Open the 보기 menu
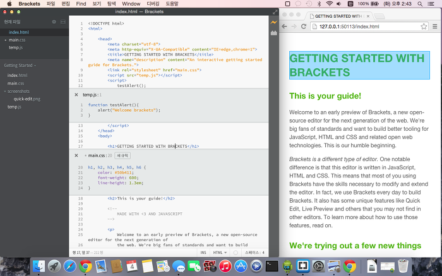The image size is (442, 276). [x=97, y=4]
